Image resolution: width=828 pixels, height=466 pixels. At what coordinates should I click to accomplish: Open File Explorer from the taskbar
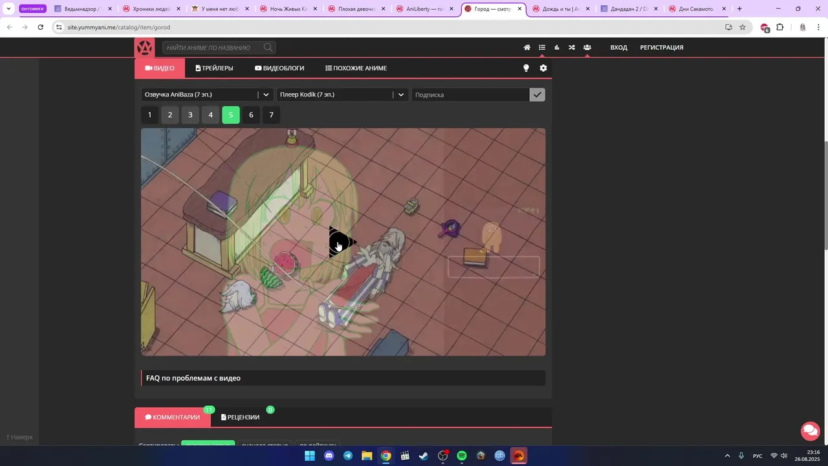pos(367,456)
